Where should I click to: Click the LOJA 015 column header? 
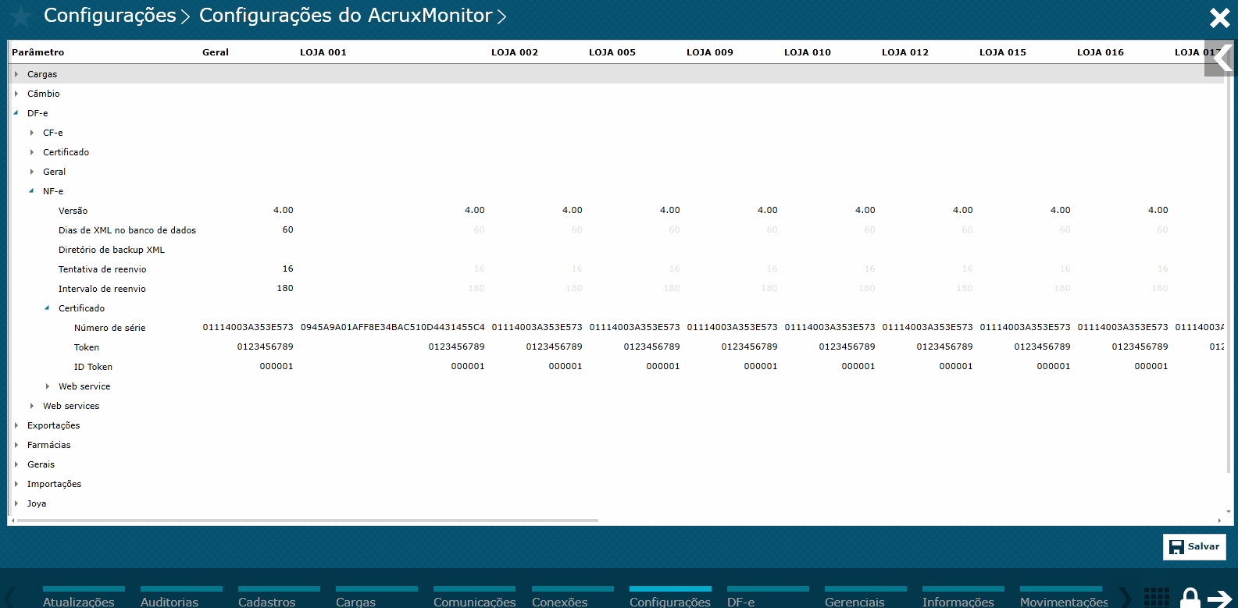coord(1003,52)
